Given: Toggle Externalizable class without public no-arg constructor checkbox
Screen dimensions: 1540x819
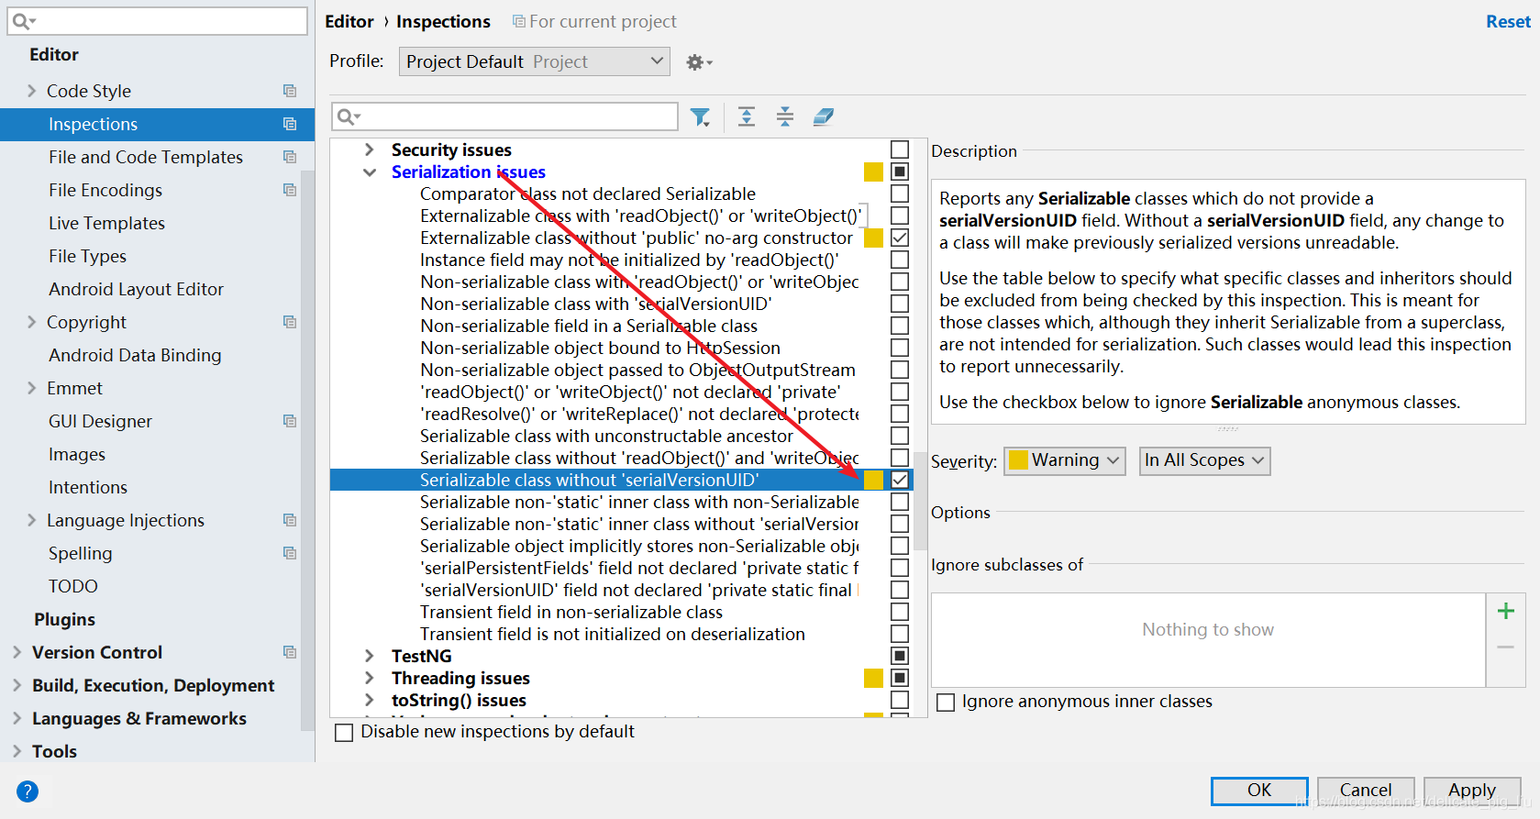Looking at the screenshot, I should tap(900, 238).
